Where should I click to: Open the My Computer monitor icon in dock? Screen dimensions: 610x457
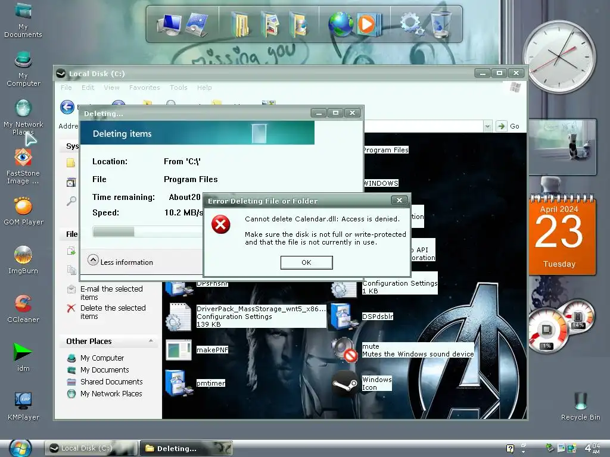(x=169, y=24)
